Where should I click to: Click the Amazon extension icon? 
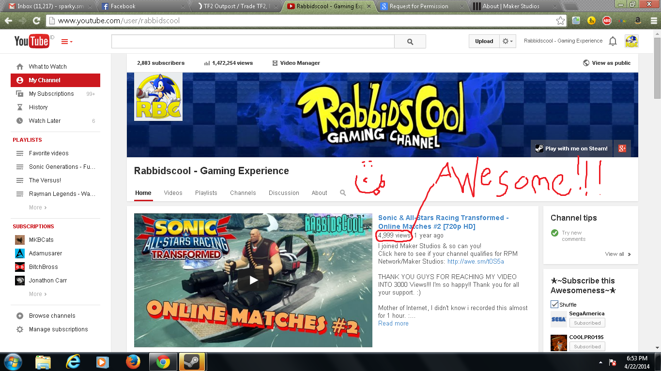click(638, 21)
